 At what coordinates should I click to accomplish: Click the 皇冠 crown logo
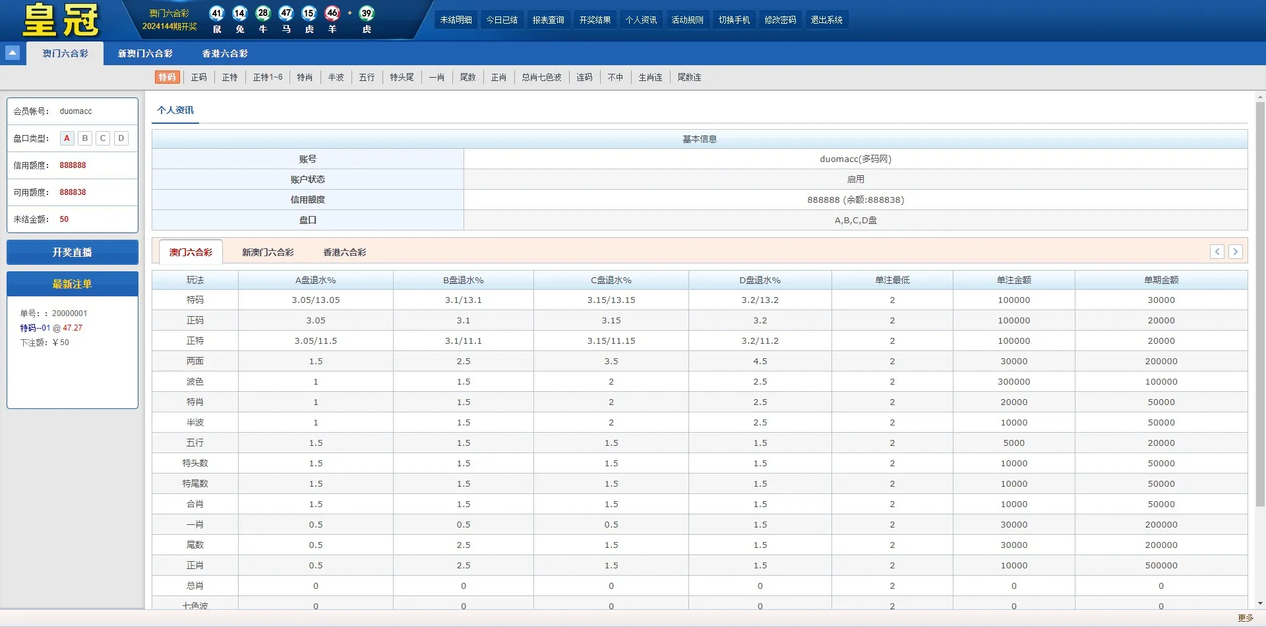click(59, 19)
